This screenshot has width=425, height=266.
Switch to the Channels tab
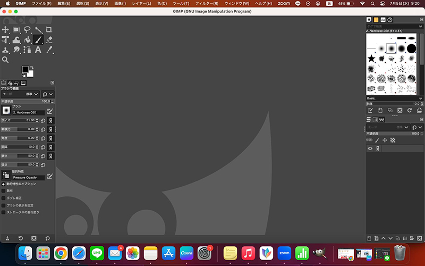[375, 120]
